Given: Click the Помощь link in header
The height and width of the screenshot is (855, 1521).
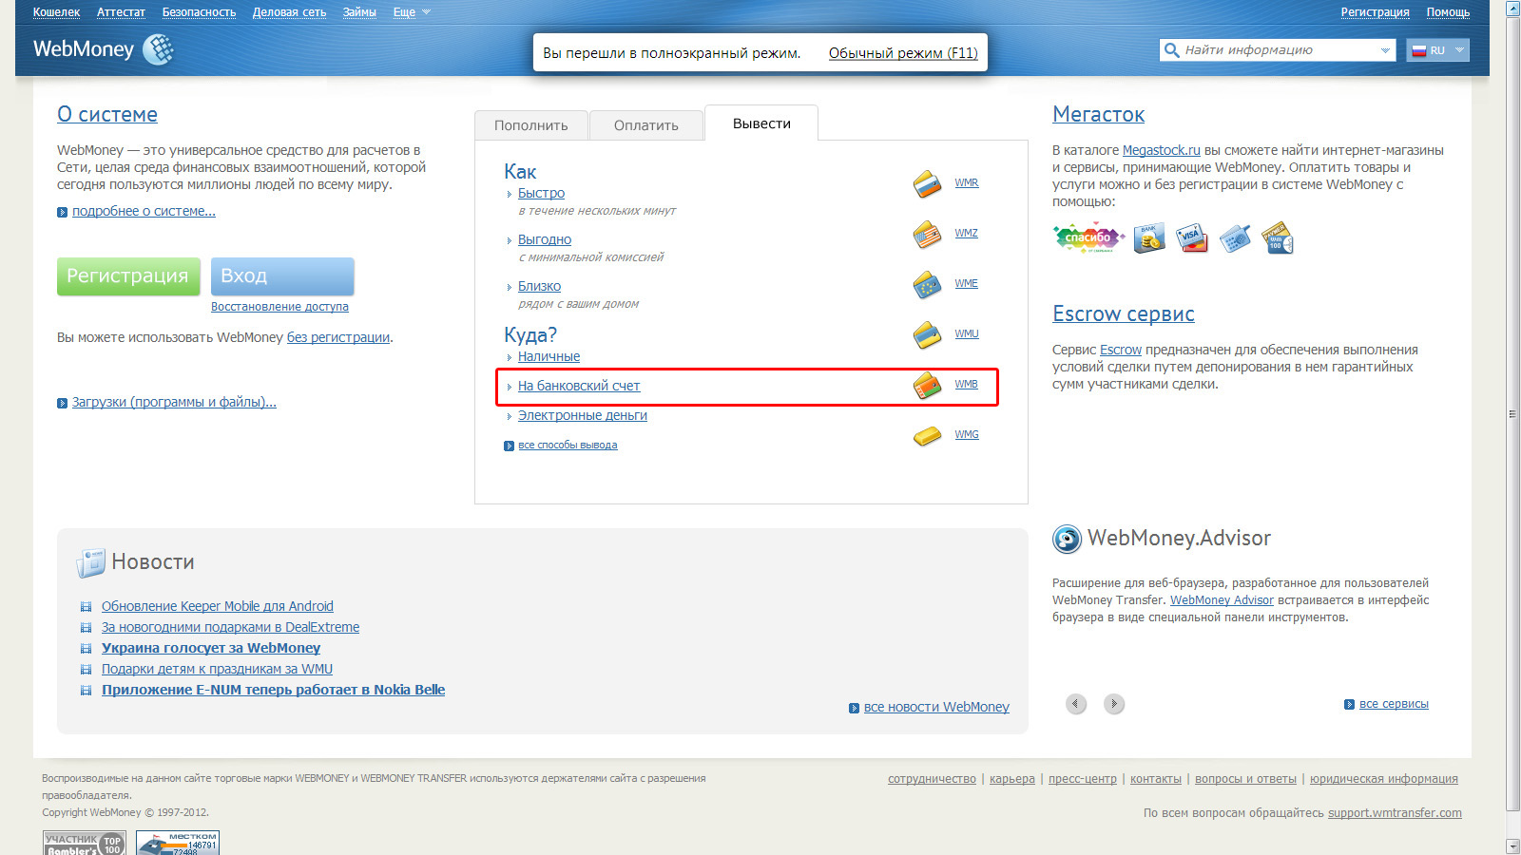Looking at the screenshot, I should click(x=1448, y=12).
